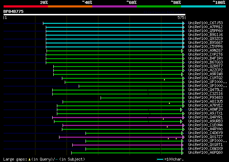Select the UniRef100_A8WFZ0 label
The width and height of the screenshot is (229, 162).
pyautogui.click(x=205, y=109)
